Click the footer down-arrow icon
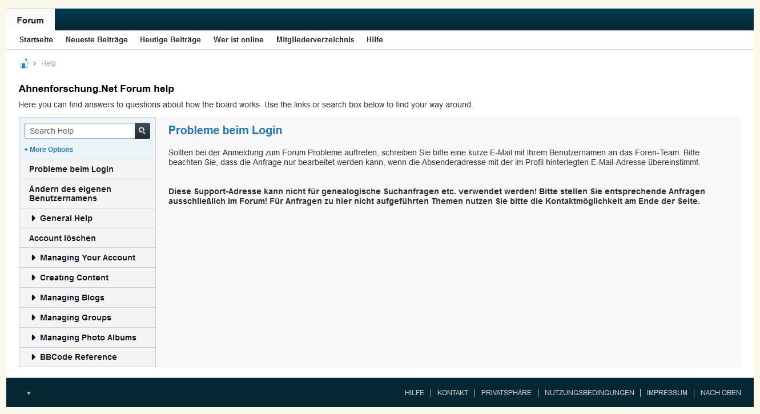 (29, 393)
